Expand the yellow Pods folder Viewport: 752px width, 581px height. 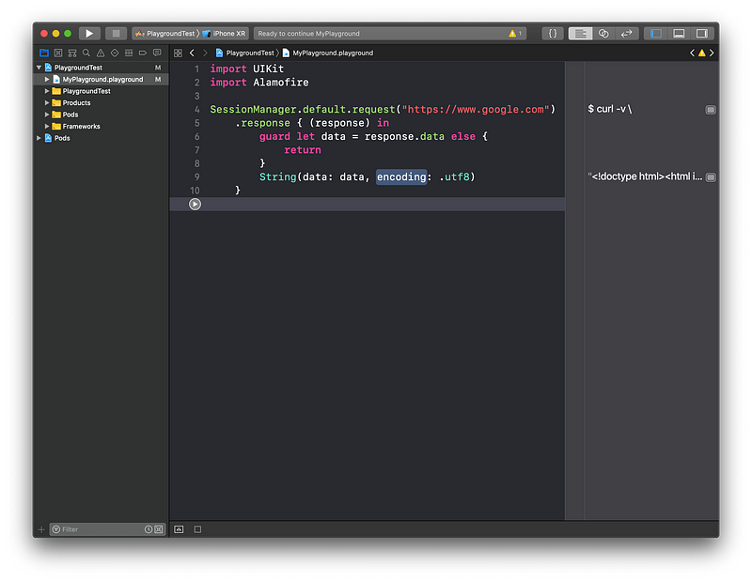point(47,115)
